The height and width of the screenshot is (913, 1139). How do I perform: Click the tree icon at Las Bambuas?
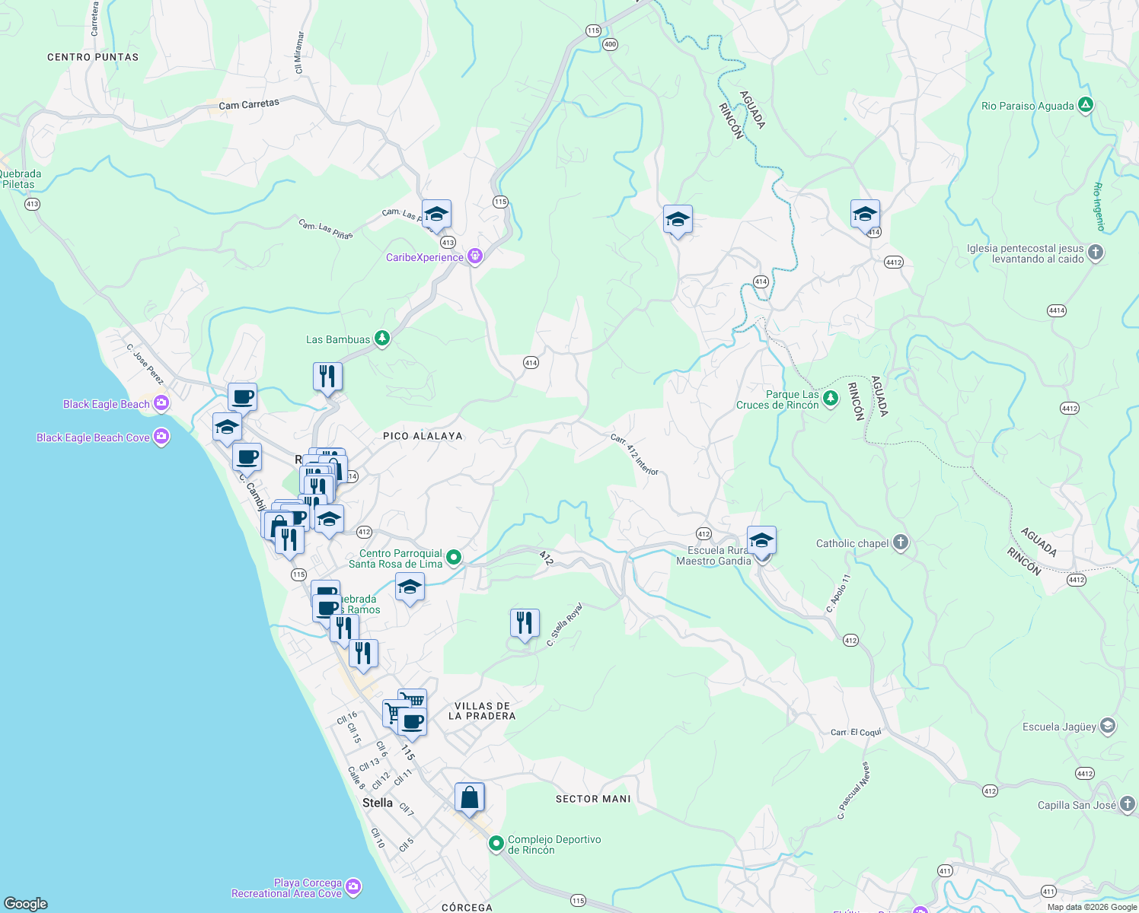[x=382, y=338]
